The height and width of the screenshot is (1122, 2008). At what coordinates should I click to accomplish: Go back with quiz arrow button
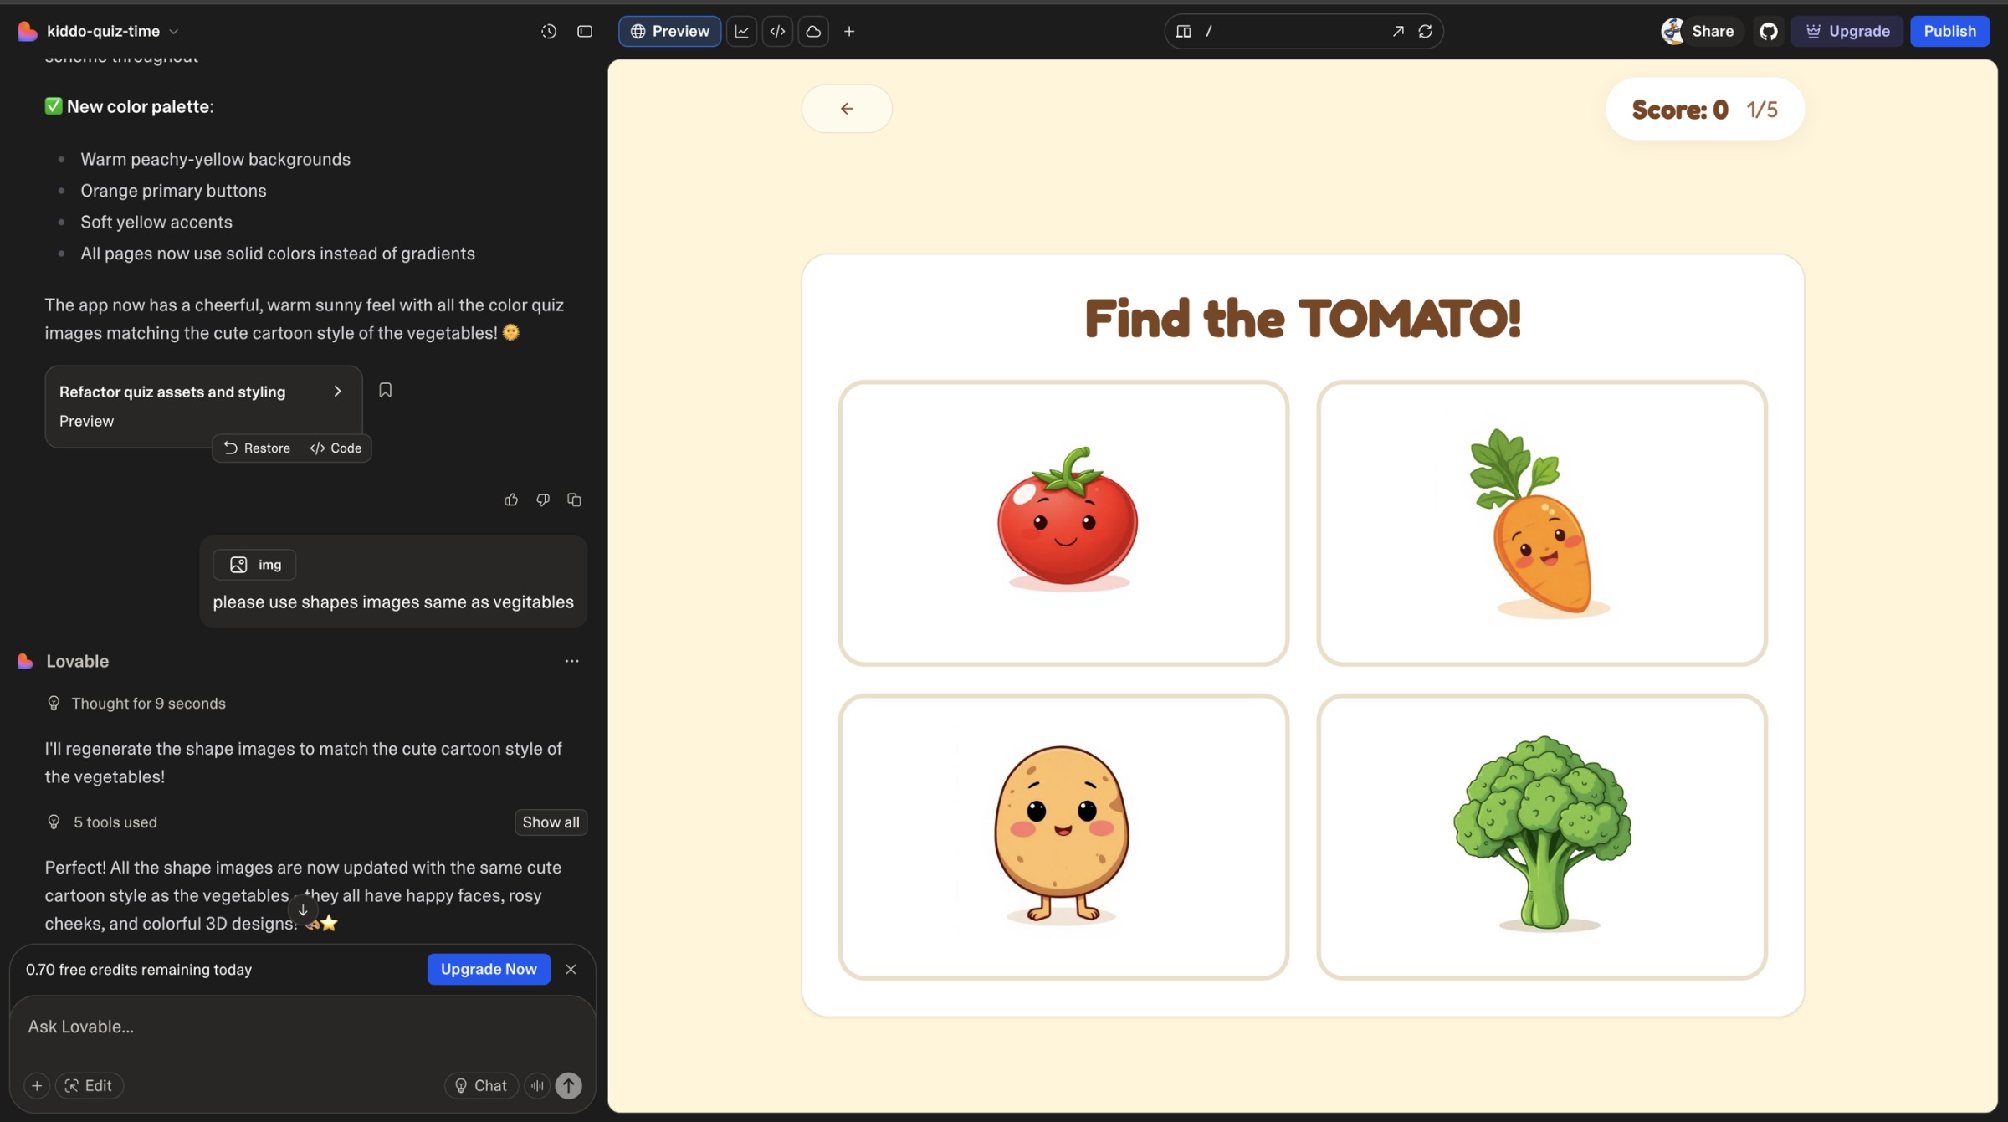(847, 109)
